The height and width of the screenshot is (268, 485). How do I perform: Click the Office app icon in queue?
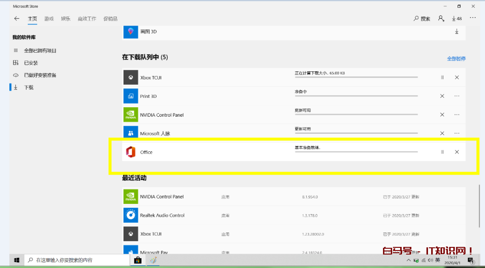131,152
